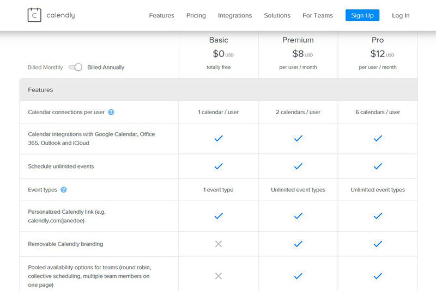Click the Calendar integrations row label
This screenshot has height=291, width=436.
point(92,138)
